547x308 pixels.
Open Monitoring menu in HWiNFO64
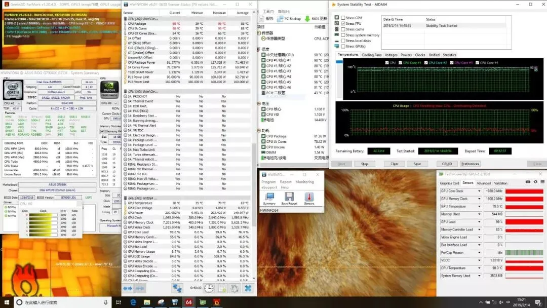[304, 182]
